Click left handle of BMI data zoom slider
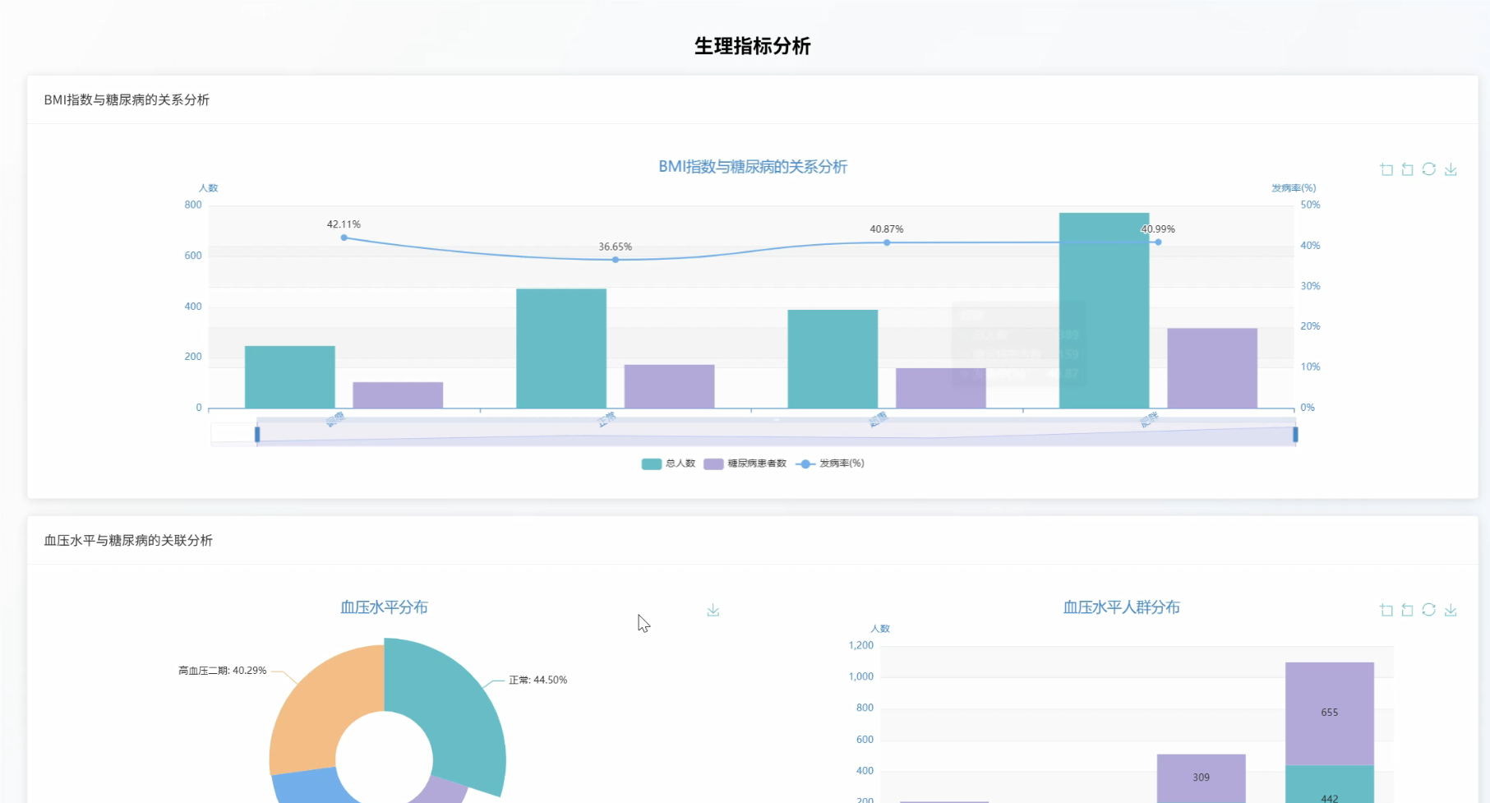This screenshot has height=803, width=1490. pyautogui.click(x=257, y=434)
